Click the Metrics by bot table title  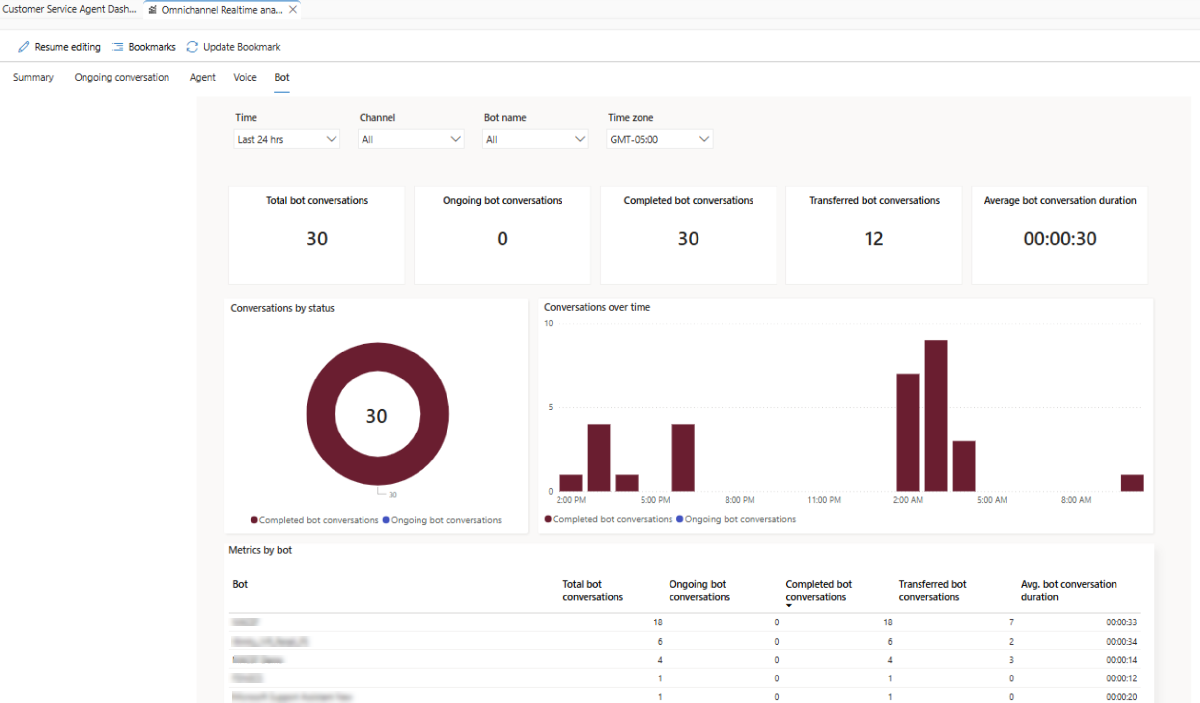[260, 550]
